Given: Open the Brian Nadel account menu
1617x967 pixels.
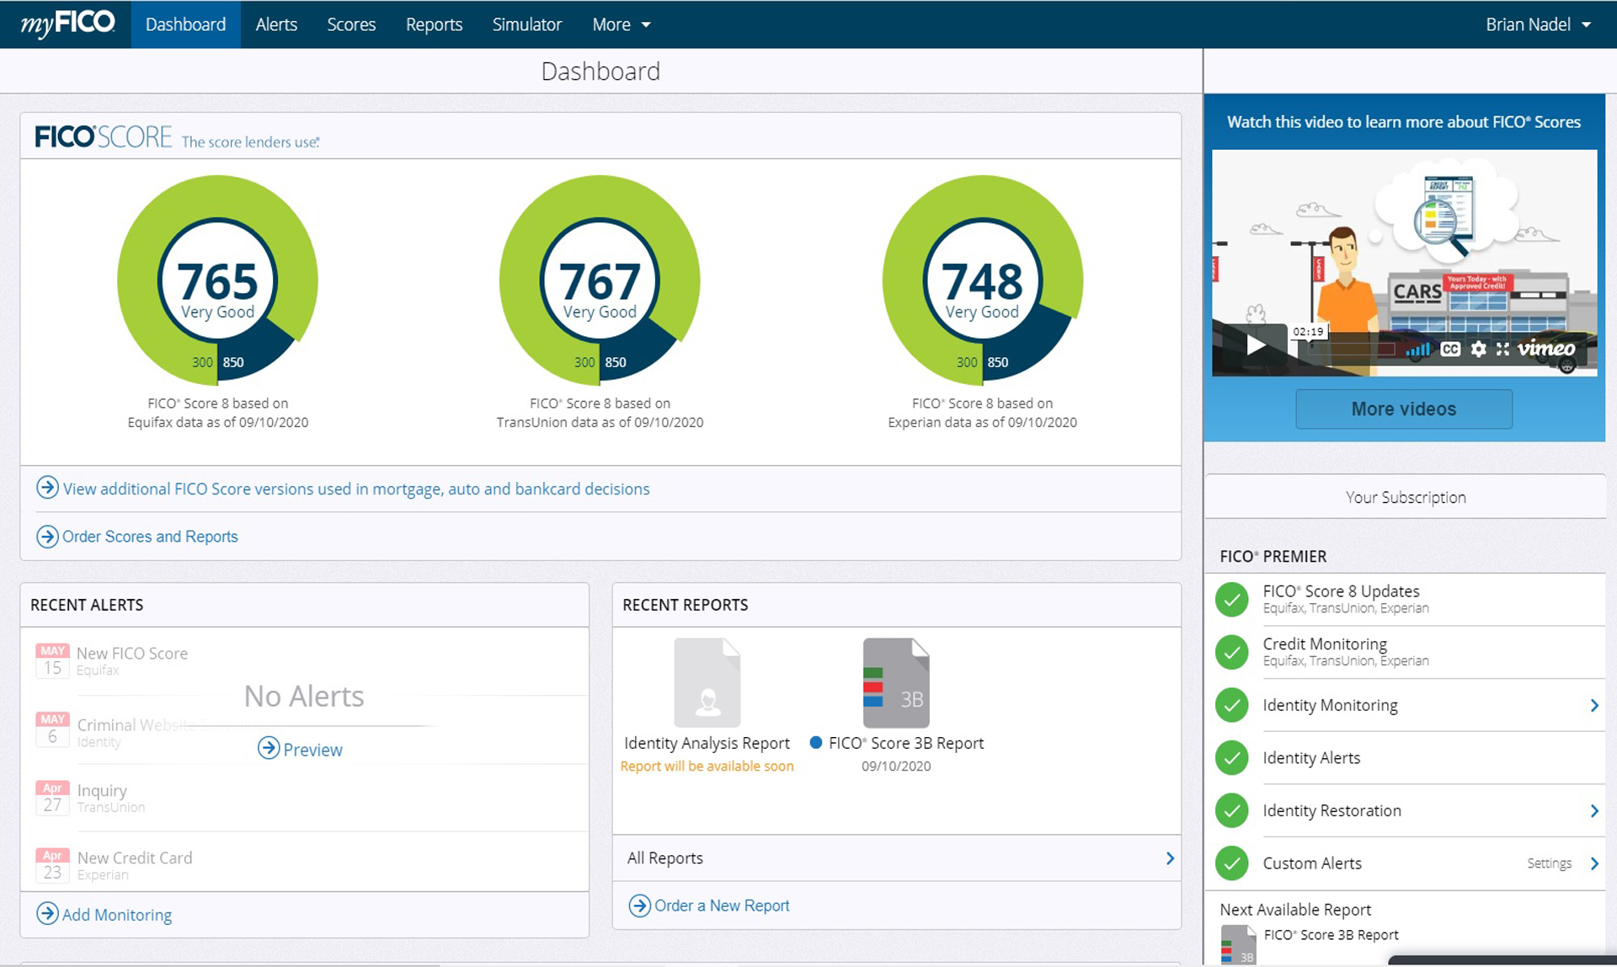Looking at the screenshot, I should pos(1538,24).
